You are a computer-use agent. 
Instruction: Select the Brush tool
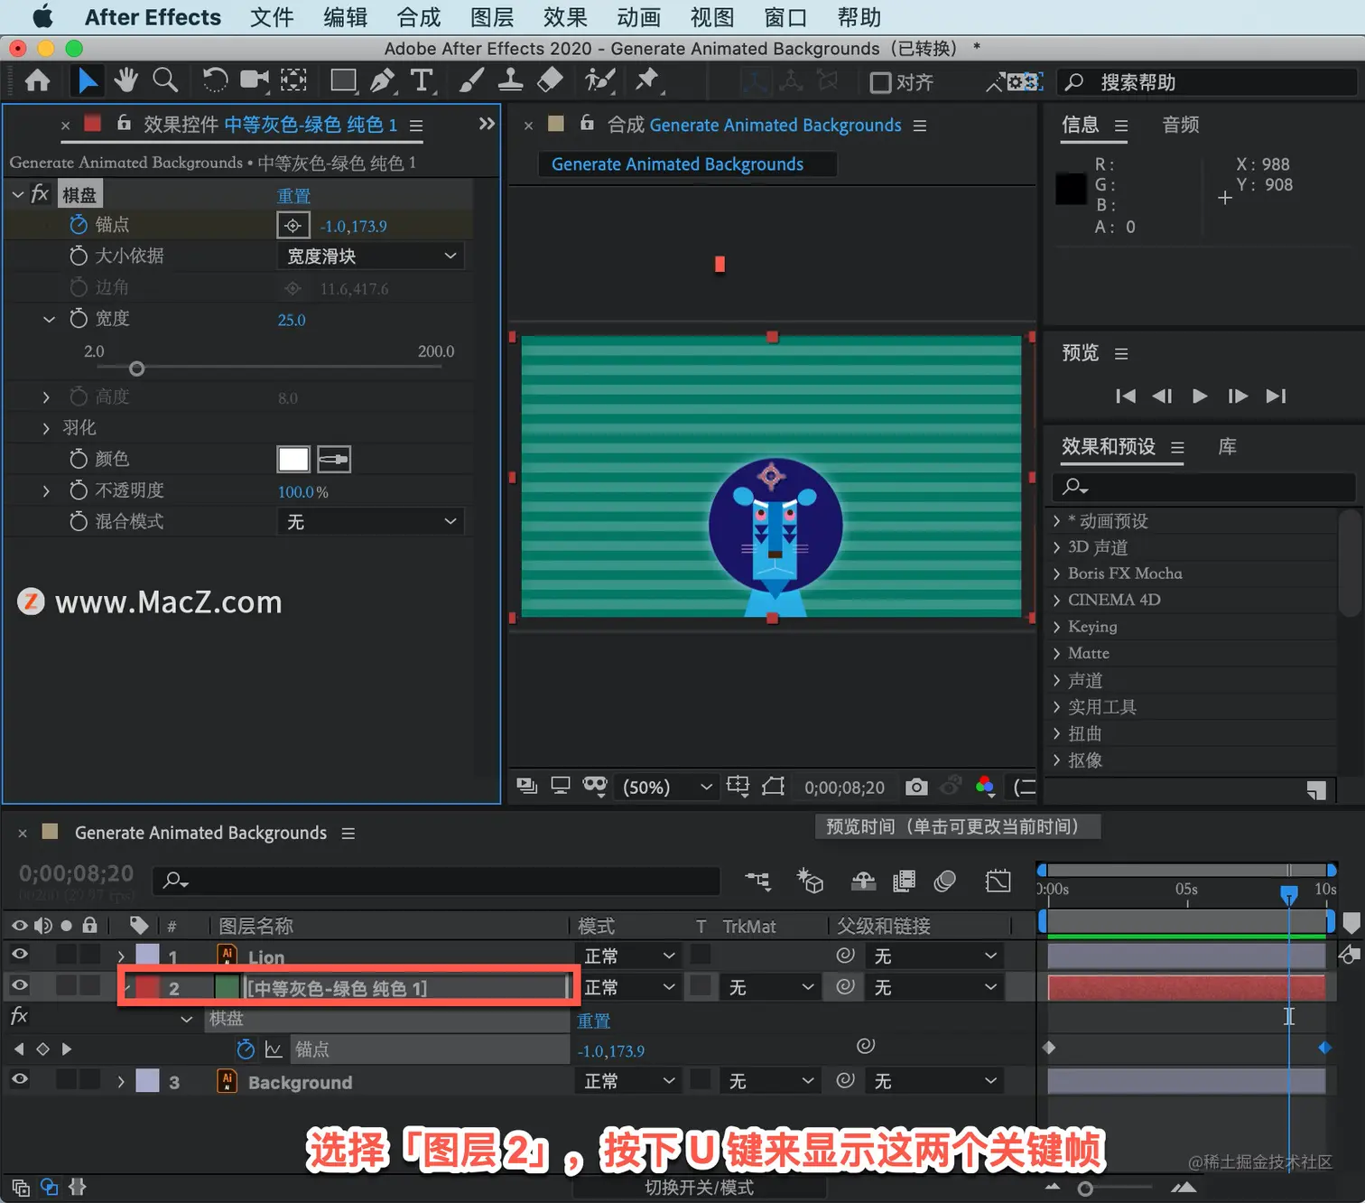pyautogui.click(x=470, y=81)
